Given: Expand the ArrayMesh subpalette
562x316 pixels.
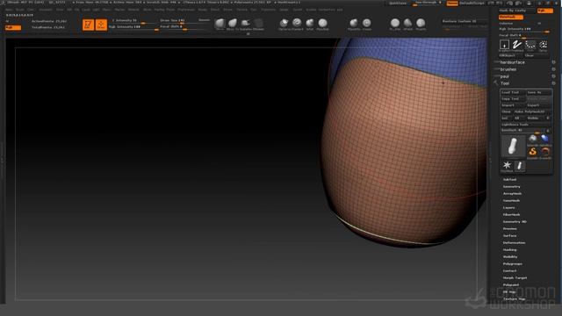Looking at the screenshot, I should point(512,193).
